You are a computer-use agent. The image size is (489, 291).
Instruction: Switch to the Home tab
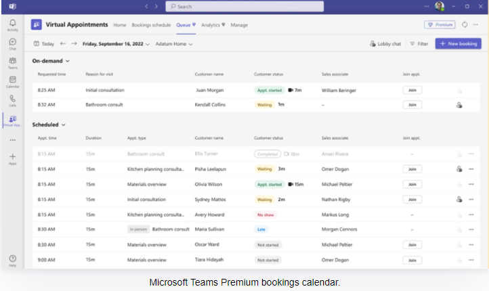pyautogui.click(x=119, y=25)
